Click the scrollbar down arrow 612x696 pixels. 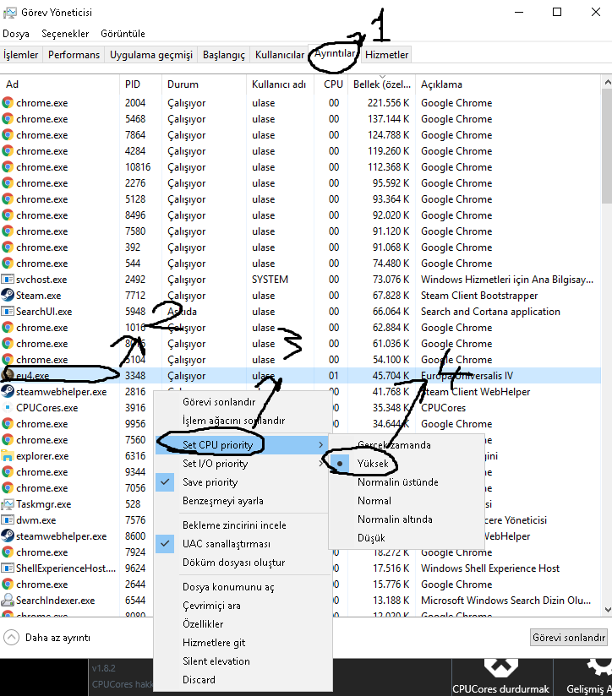point(607,610)
